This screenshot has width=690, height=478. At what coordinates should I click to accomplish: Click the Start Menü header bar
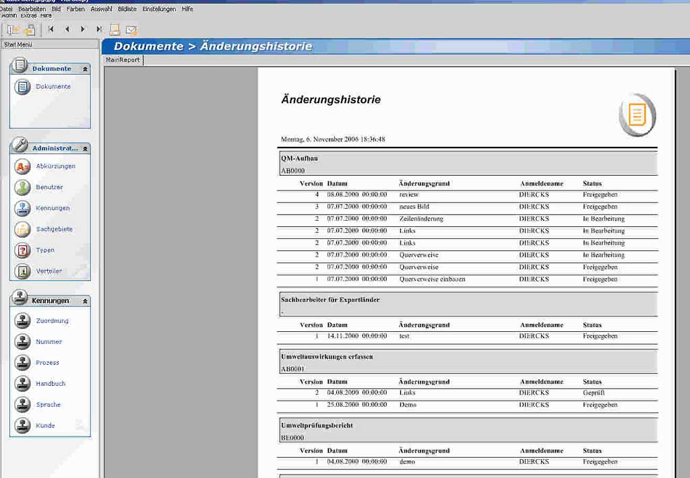50,44
